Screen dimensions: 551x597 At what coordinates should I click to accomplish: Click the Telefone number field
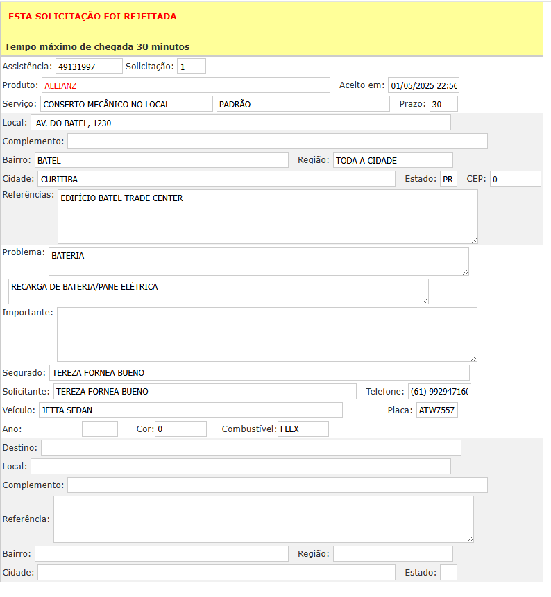point(439,392)
